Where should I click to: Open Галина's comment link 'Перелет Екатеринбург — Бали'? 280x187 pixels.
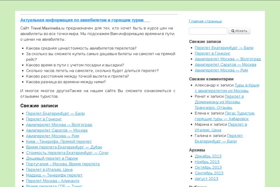coord(219,138)
